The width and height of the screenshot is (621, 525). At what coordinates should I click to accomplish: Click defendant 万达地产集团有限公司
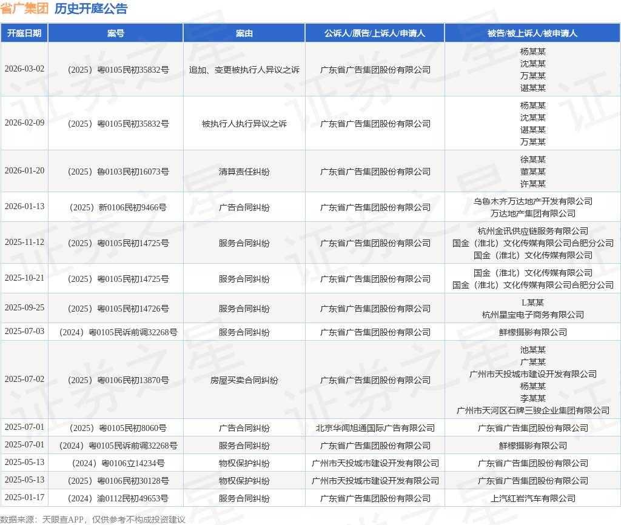point(532,214)
